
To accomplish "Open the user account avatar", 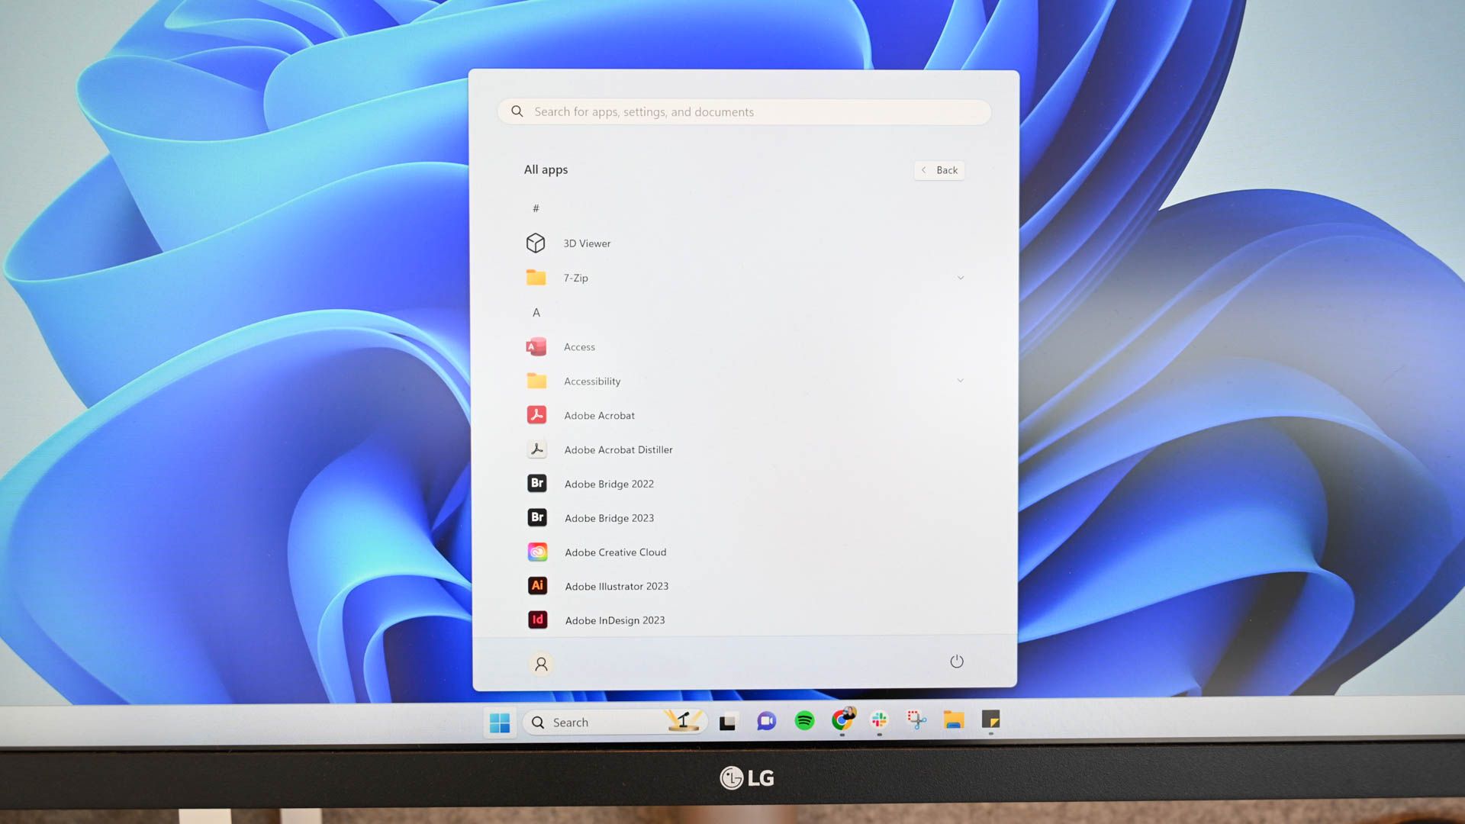I will 541,664.
